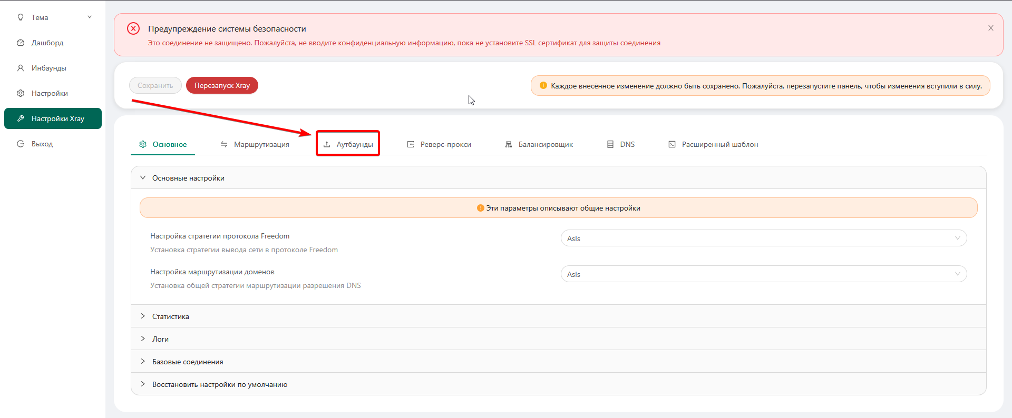Open the Freedom protocol strategy dropdown
This screenshot has width=1012, height=418.
point(763,238)
